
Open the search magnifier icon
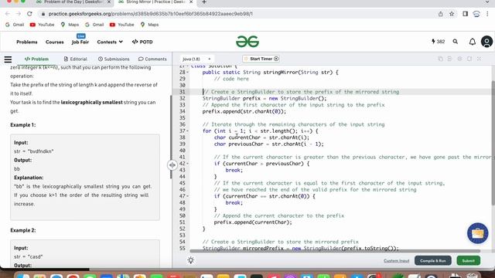click(456, 42)
